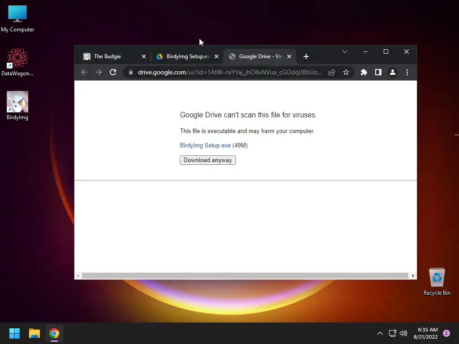Open notification center badge

click(446, 333)
